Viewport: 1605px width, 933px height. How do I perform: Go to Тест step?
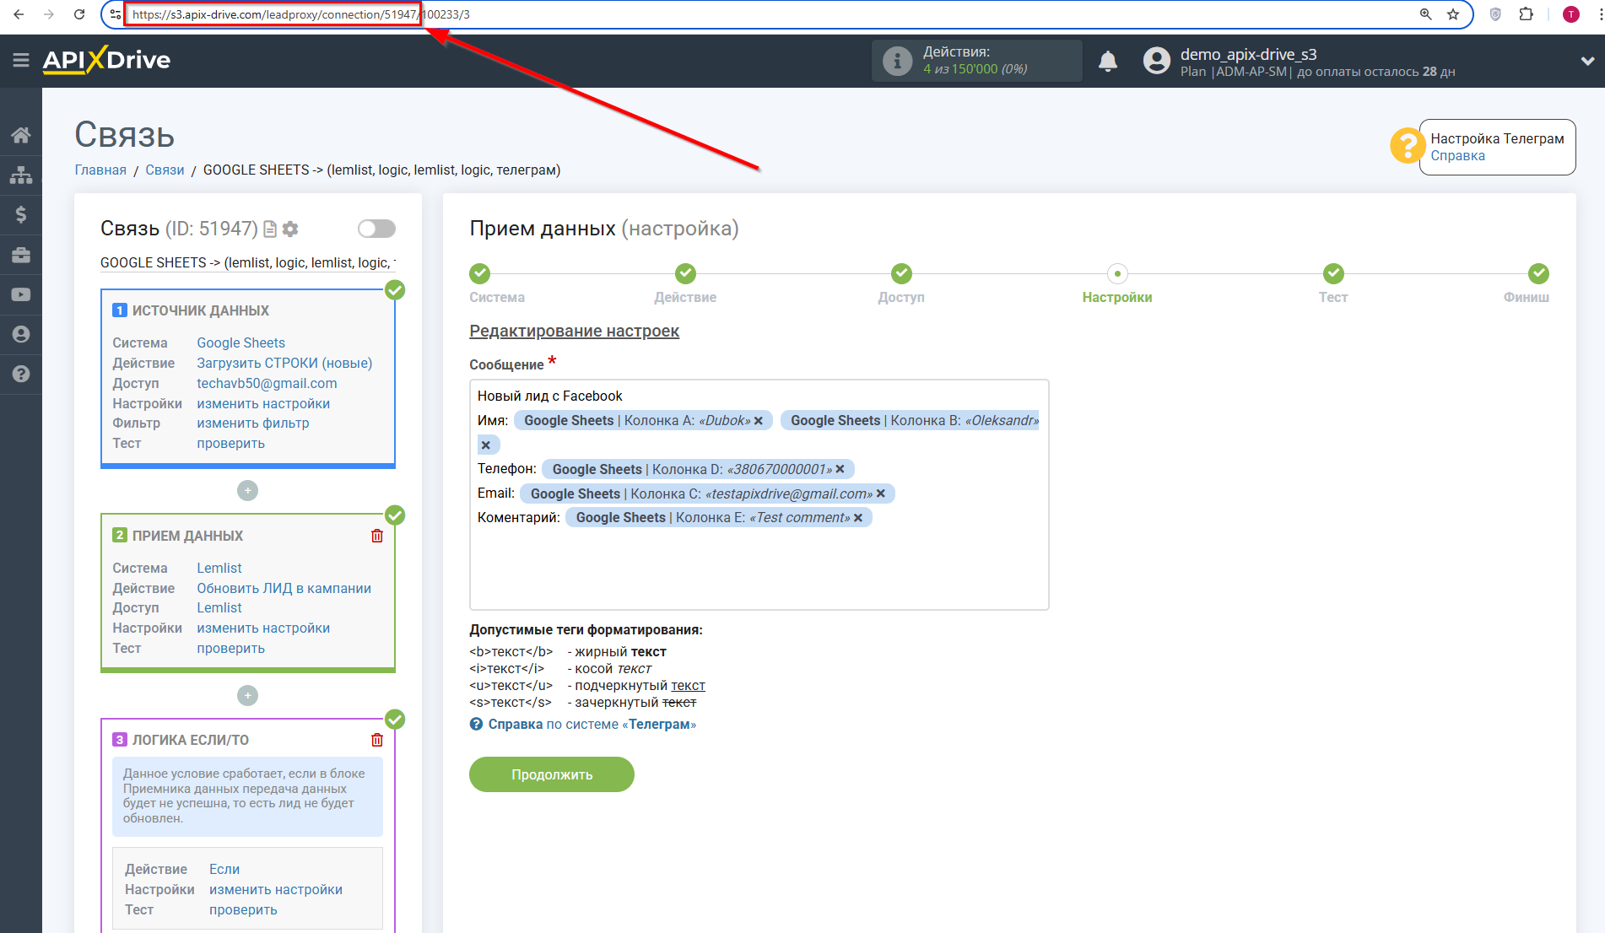point(1333,273)
